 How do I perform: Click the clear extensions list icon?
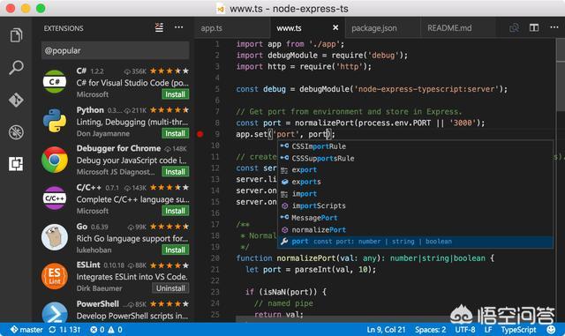point(159,27)
